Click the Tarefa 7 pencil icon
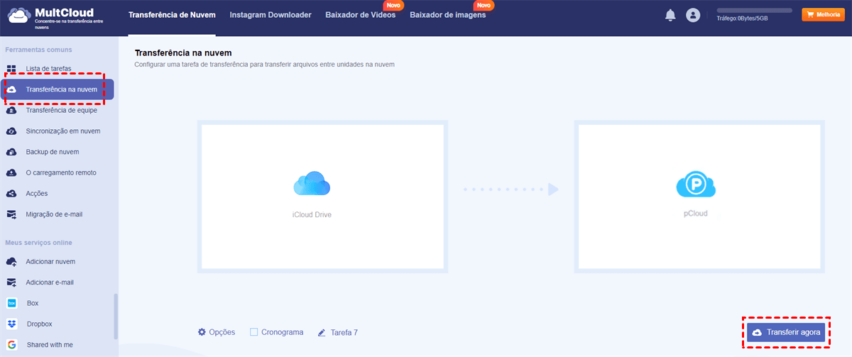 point(322,332)
